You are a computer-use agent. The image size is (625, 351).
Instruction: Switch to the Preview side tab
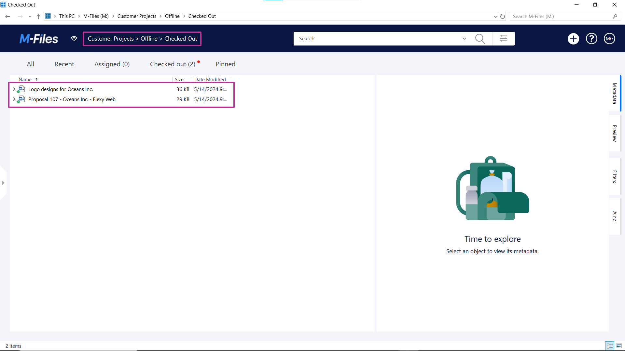(x=615, y=133)
